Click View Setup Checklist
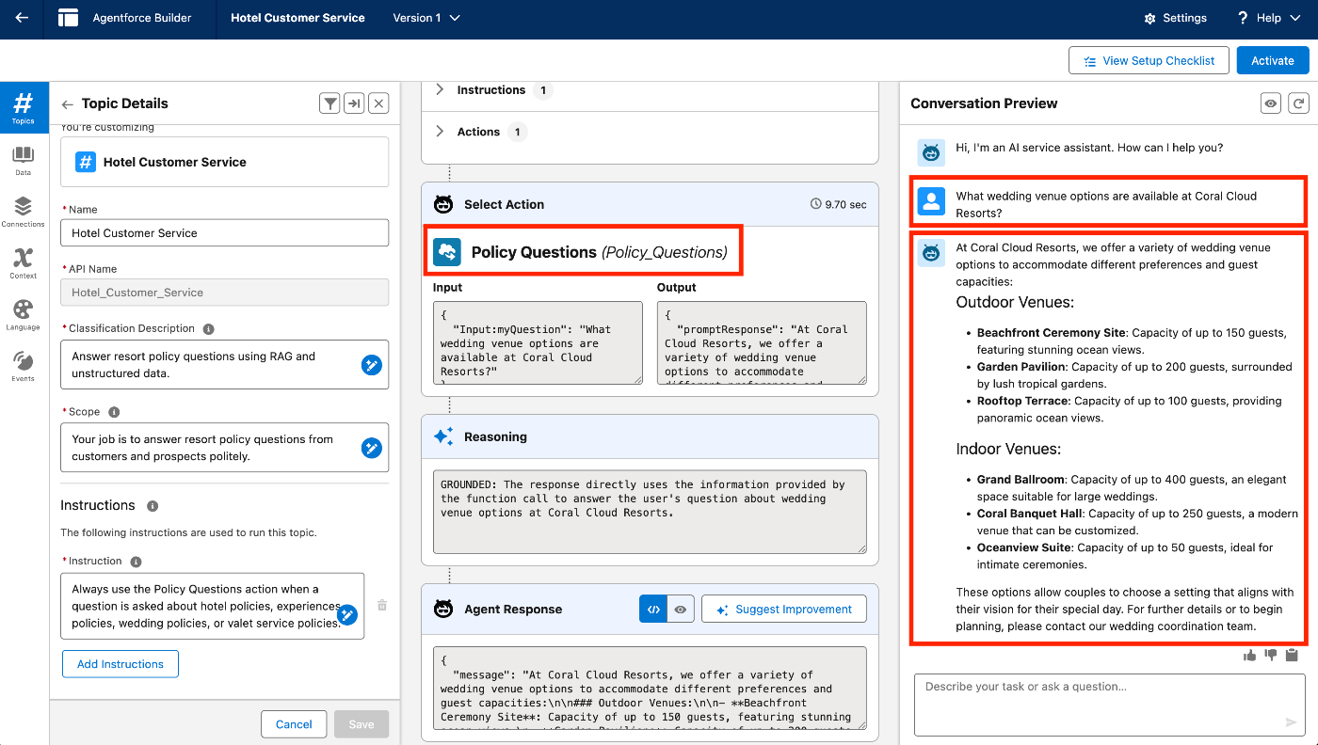This screenshot has width=1318, height=745. pyautogui.click(x=1149, y=60)
